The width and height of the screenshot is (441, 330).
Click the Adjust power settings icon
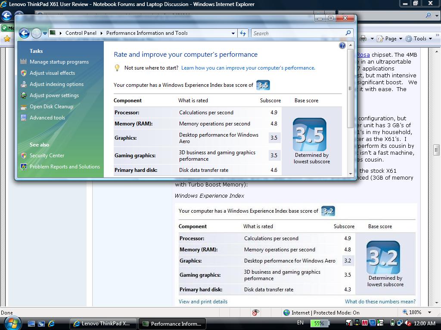[24, 95]
